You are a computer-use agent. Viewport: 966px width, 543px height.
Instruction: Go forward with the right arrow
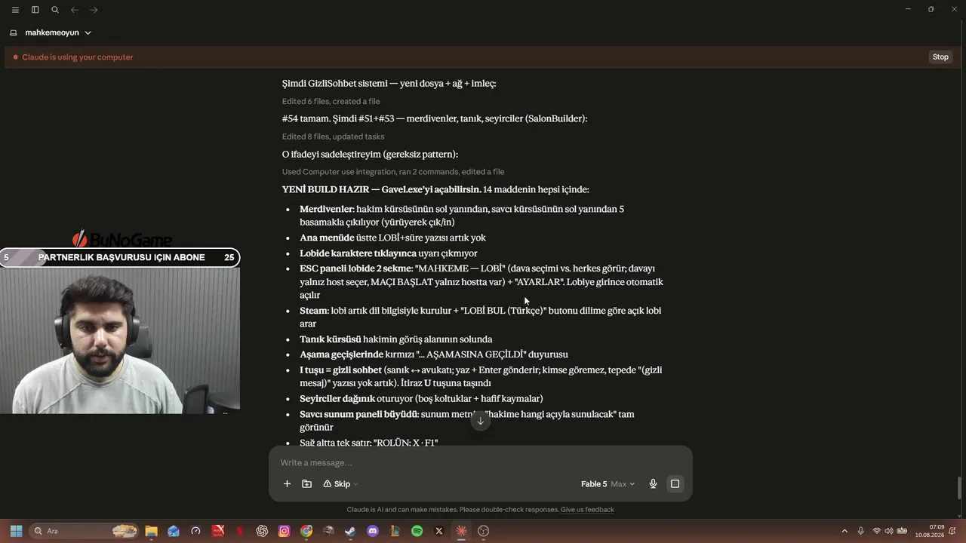click(x=94, y=10)
